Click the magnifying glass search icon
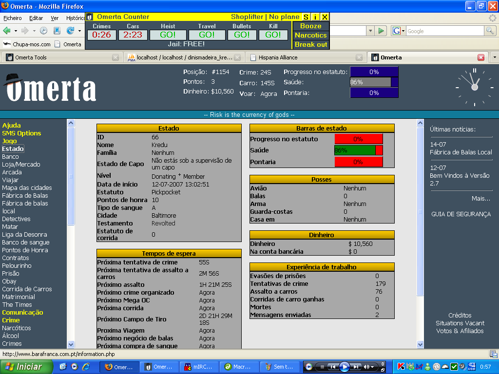This screenshot has width=499, height=374. (x=490, y=31)
